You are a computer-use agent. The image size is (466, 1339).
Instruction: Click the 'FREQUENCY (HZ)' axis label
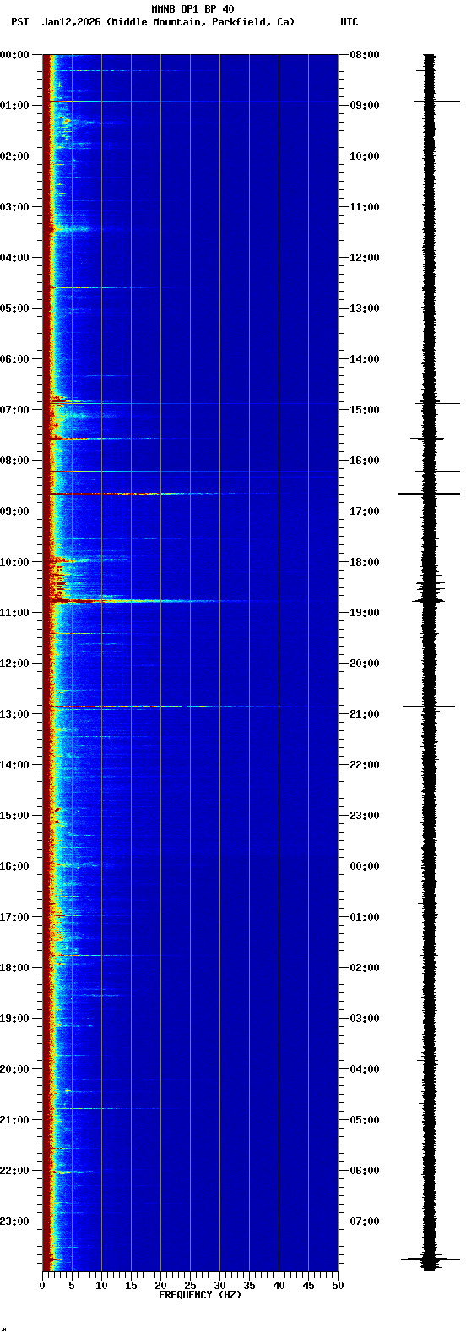tap(200, 1295)
